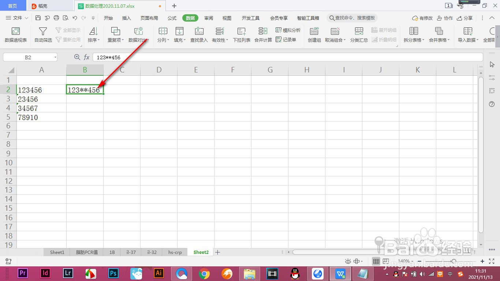Switch to the 公式 ribbon tab

tap(172, 18)
